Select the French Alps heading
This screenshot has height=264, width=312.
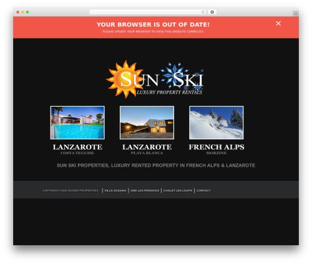click(x=217, y=147)
